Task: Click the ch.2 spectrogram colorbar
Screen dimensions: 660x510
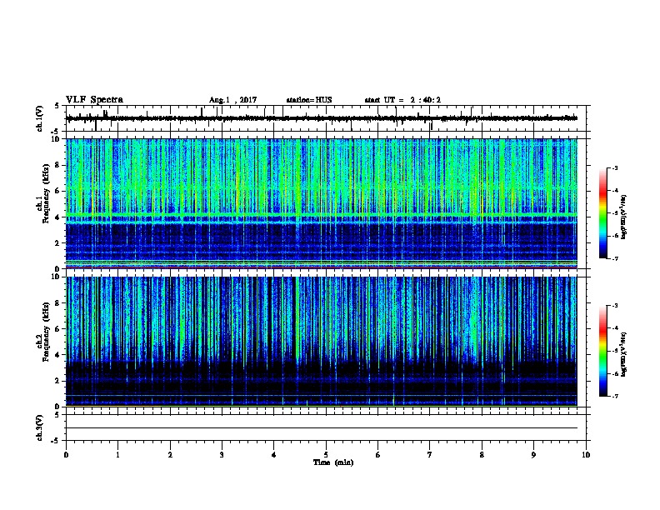Action: (x=603, y=351)
